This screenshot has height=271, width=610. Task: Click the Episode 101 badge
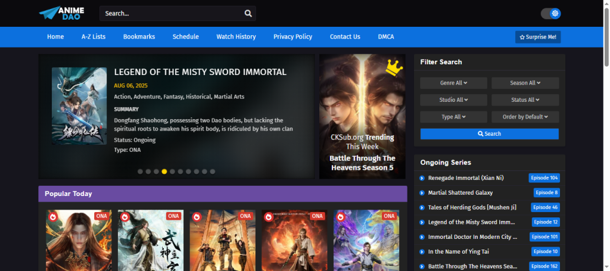point(544,237)
